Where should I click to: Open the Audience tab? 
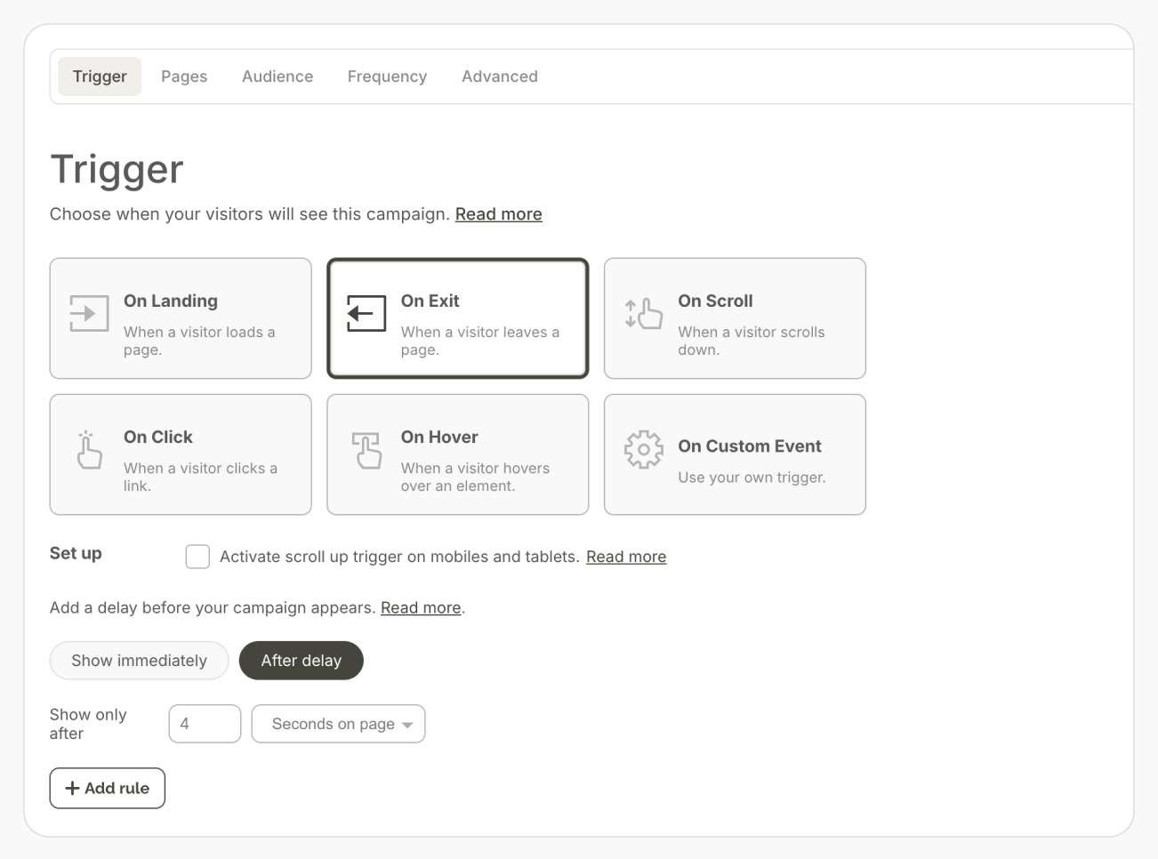click(x=277, y=76)
